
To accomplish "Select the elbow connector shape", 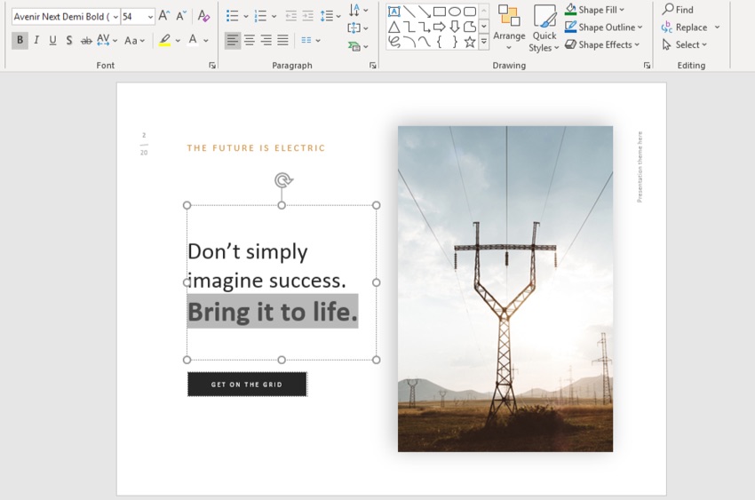I will [x=409, y=27].
